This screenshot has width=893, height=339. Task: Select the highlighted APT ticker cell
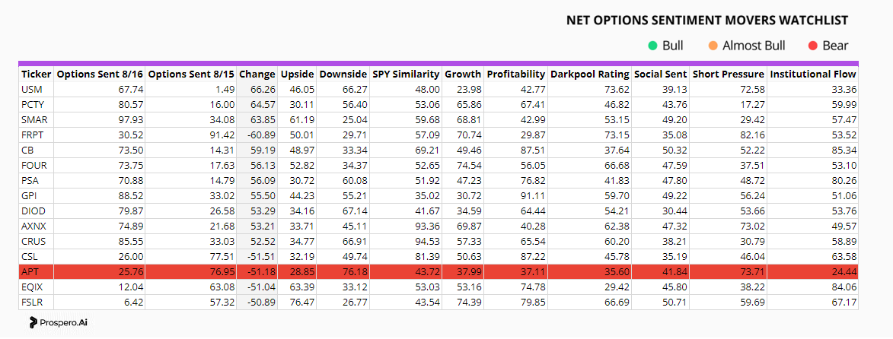point(37,272)
